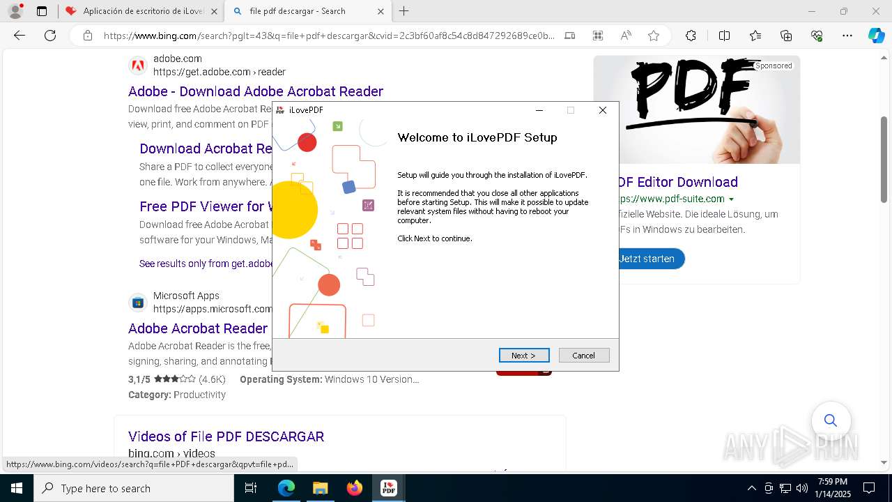
Task: Go back in Edge browser
Action: pyautogui.click(x=20, y=36)
